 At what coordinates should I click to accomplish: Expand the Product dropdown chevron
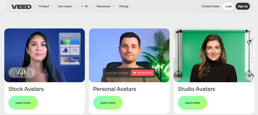point(51,6)
